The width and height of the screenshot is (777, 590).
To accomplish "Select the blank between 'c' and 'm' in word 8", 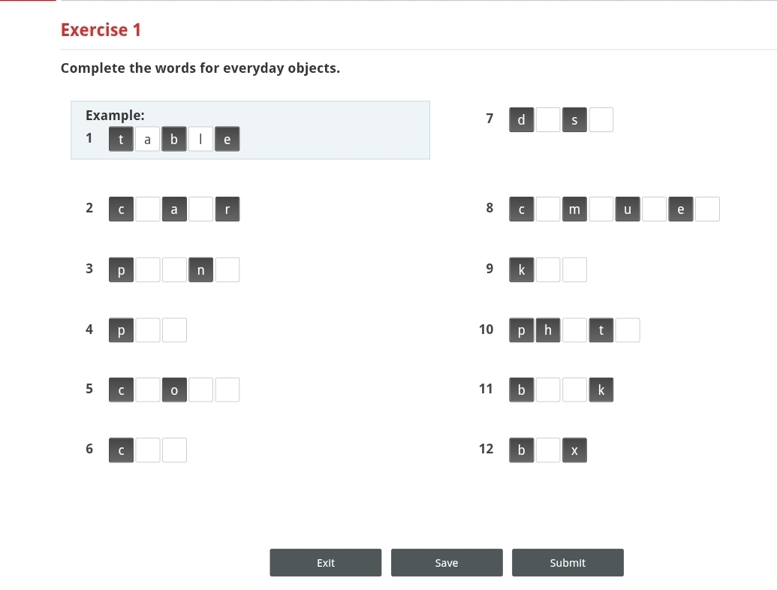I will point(548,209).
